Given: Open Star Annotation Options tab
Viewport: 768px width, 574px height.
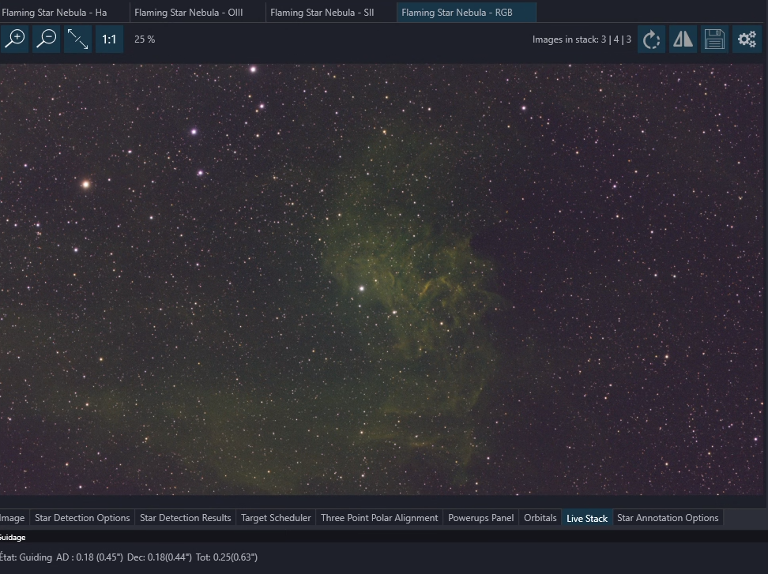Looking at the screenshot, I should coord(668,518).
